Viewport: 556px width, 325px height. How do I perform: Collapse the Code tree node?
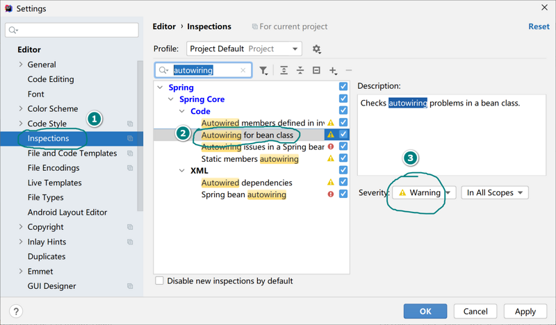pyautogui.click(x=182, y=111)
